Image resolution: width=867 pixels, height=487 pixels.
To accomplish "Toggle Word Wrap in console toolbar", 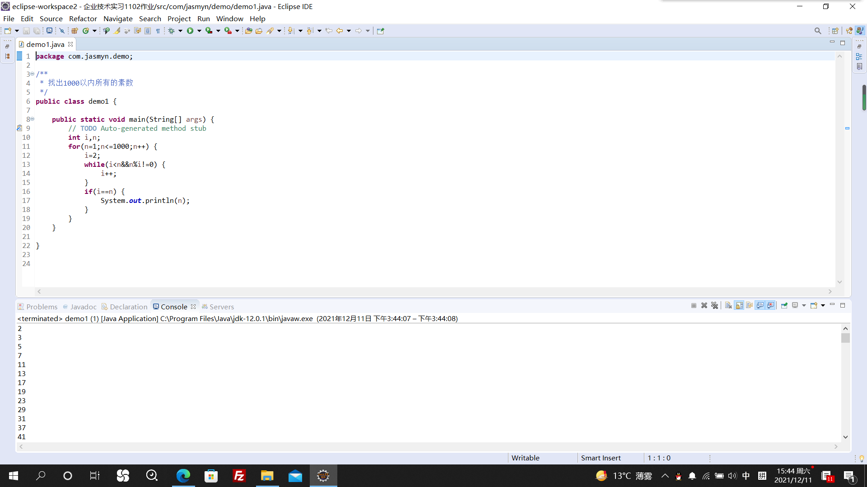I will click(750, 305).
